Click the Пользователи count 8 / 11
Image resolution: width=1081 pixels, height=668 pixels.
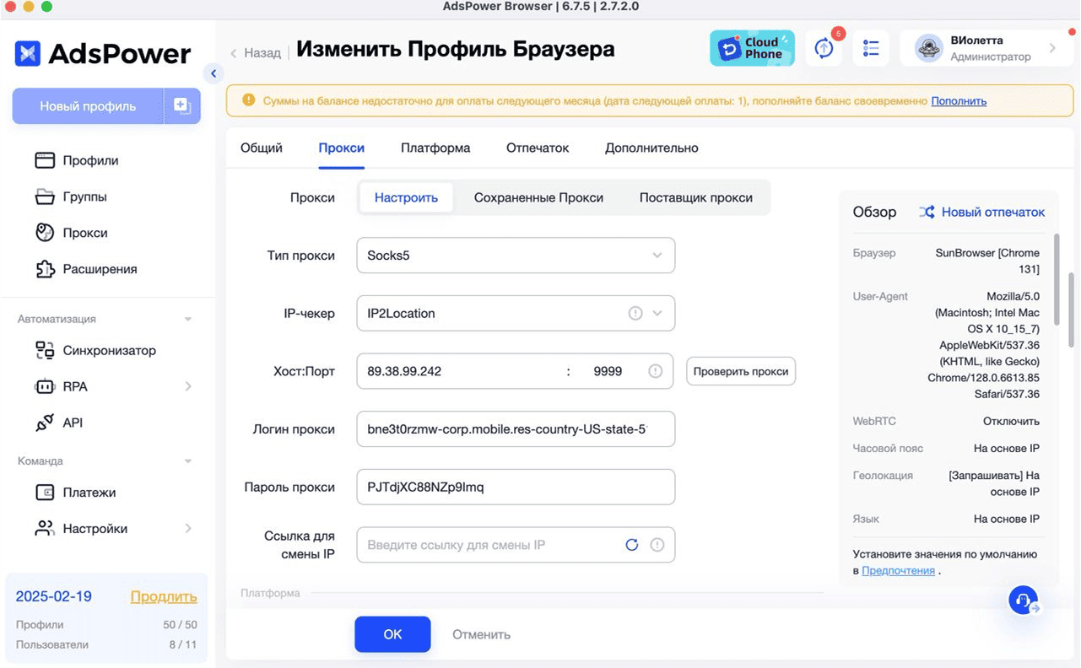click(182, 644)
